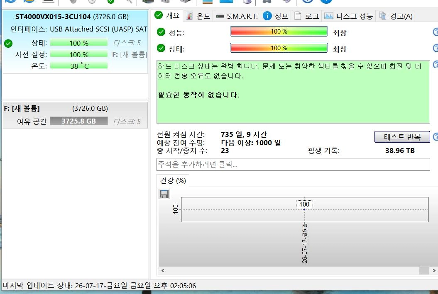Click the left arrow of the graph scrollbar
438x294 pixels.
click(x=163, y=270)
